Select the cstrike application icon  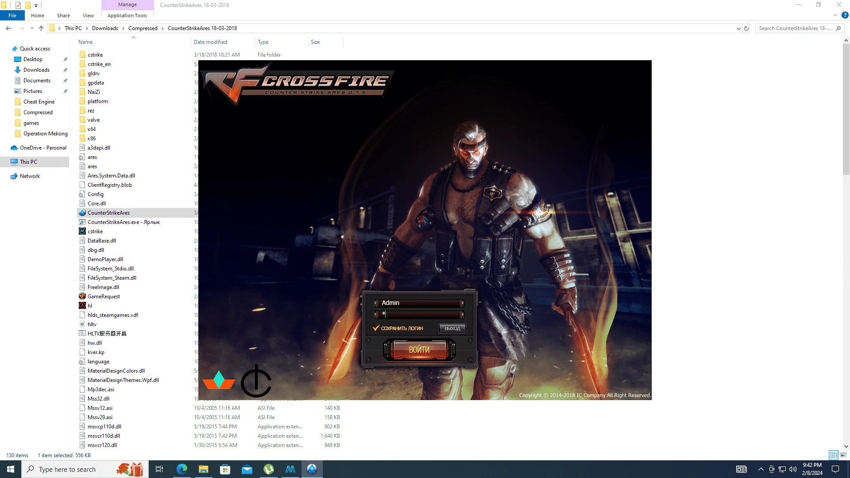(82, 231)
